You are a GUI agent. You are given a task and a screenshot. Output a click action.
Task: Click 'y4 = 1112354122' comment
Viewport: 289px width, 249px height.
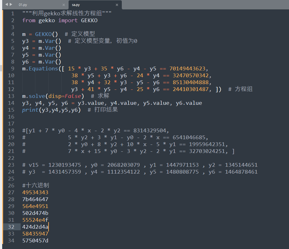115,172
